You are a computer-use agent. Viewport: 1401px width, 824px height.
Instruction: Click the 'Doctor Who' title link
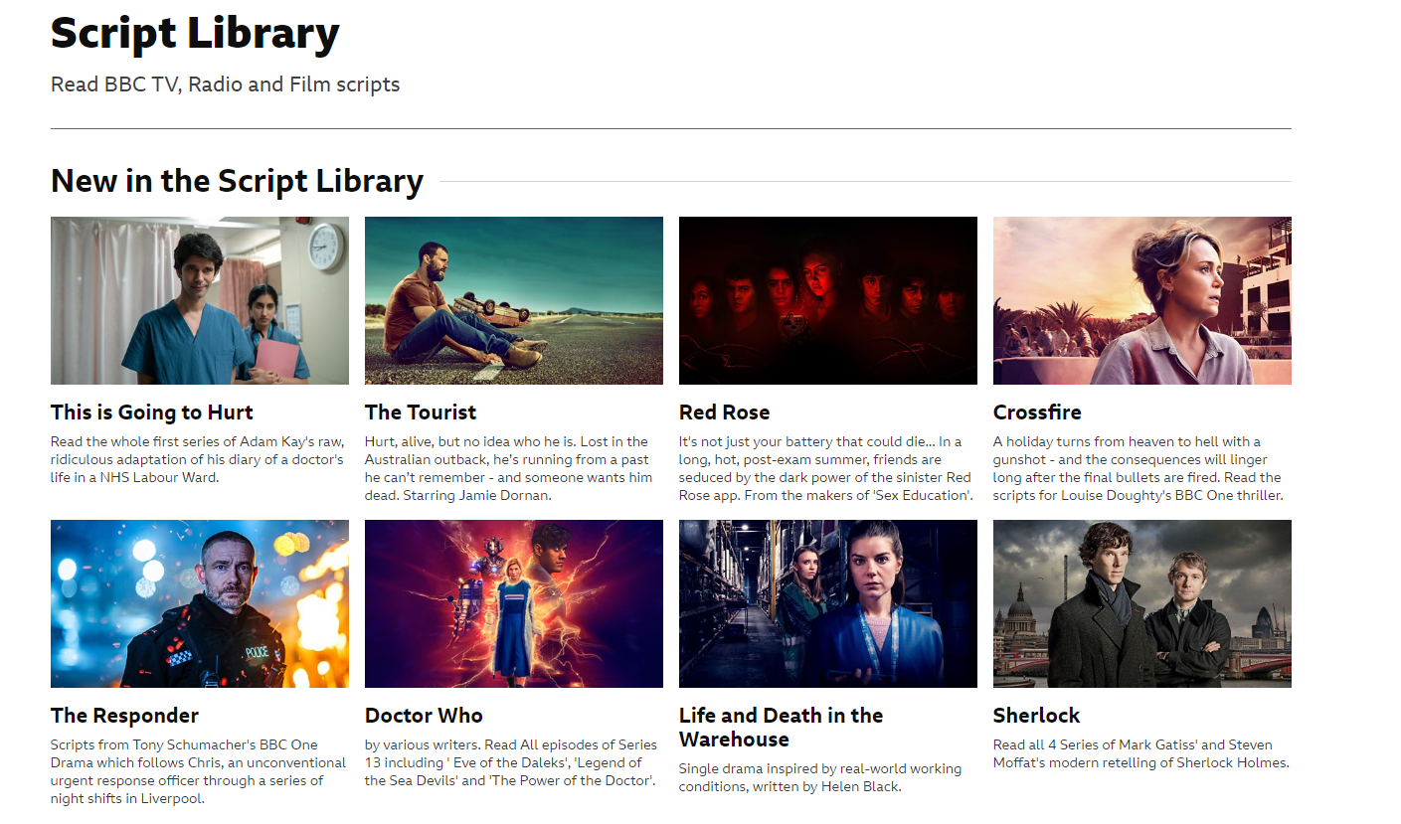click(424, 716)
